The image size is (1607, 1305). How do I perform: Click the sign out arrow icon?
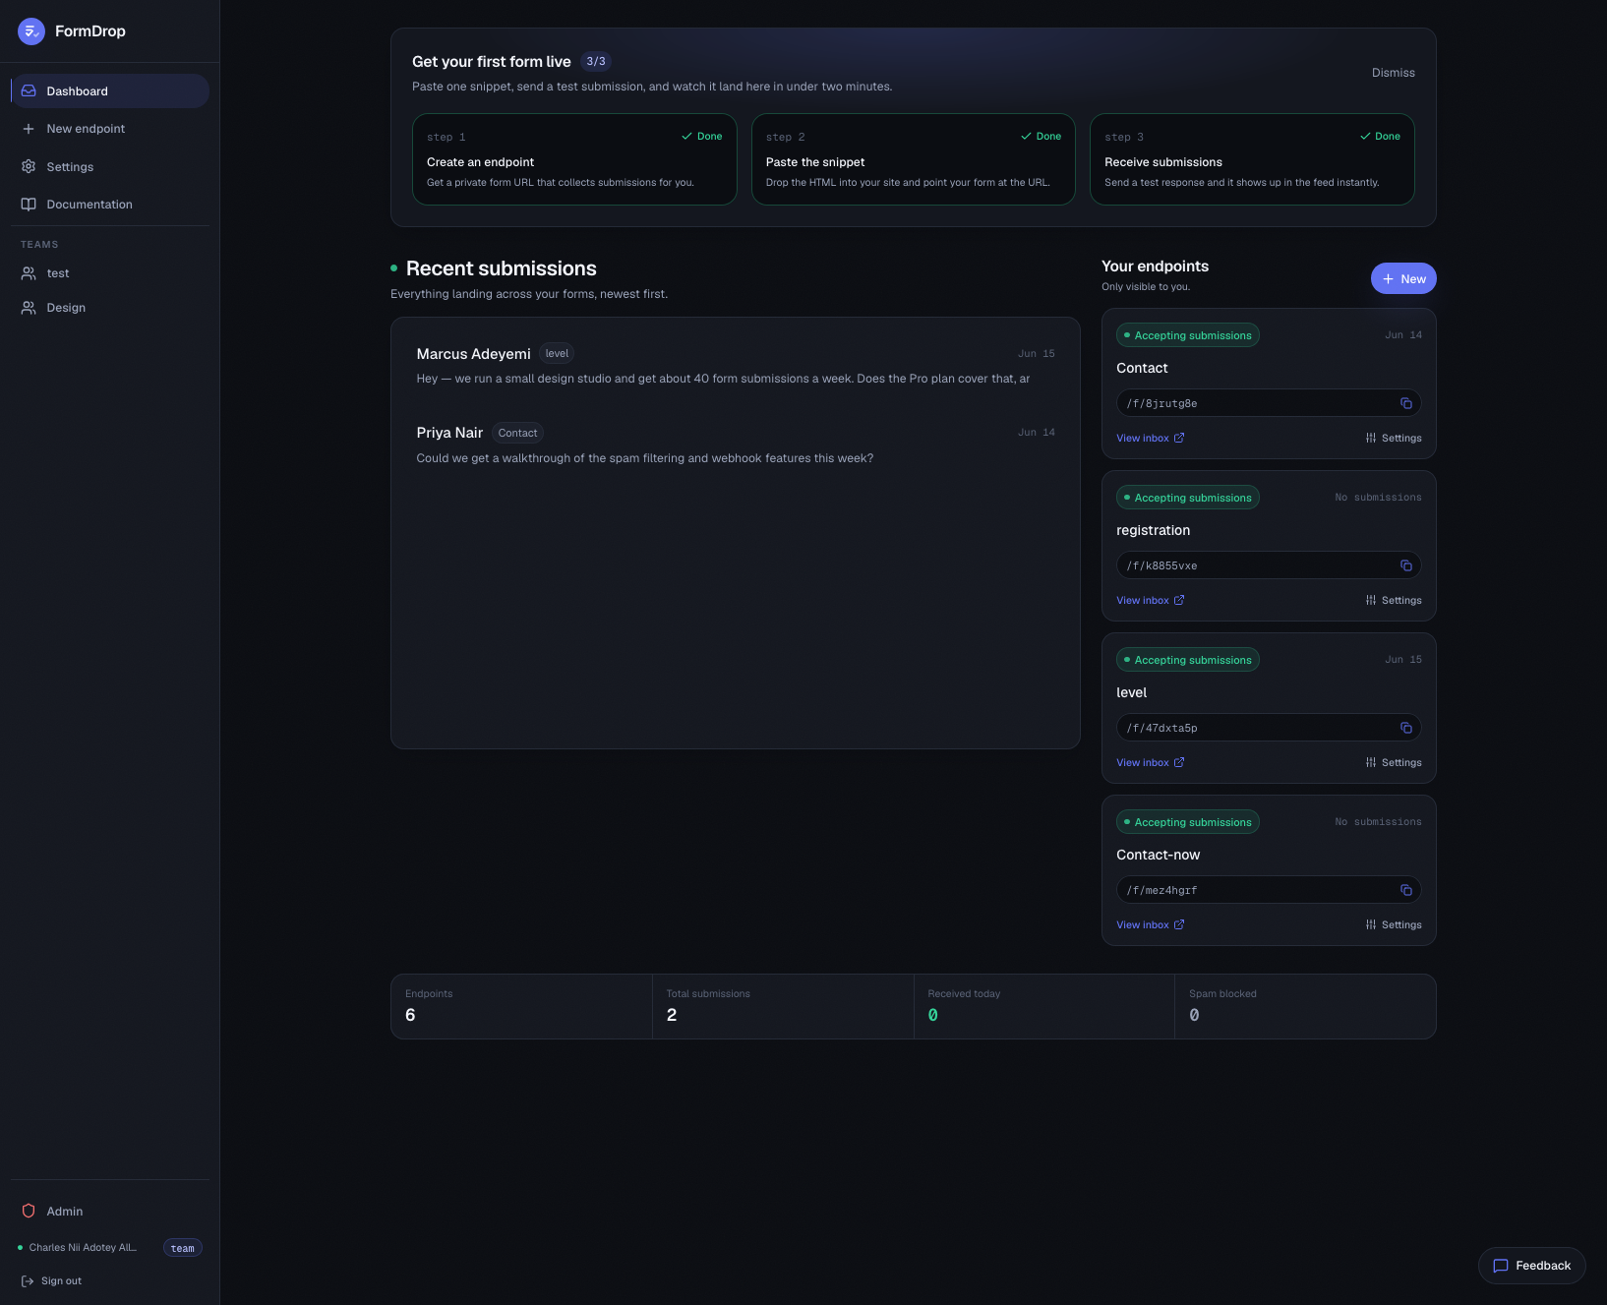click(28, 1281)
